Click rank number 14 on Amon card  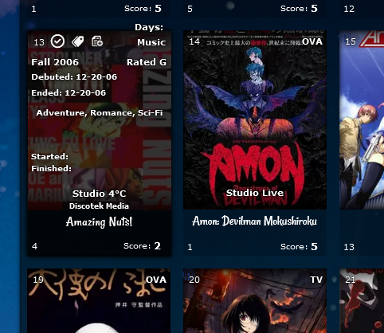point(194,41)
